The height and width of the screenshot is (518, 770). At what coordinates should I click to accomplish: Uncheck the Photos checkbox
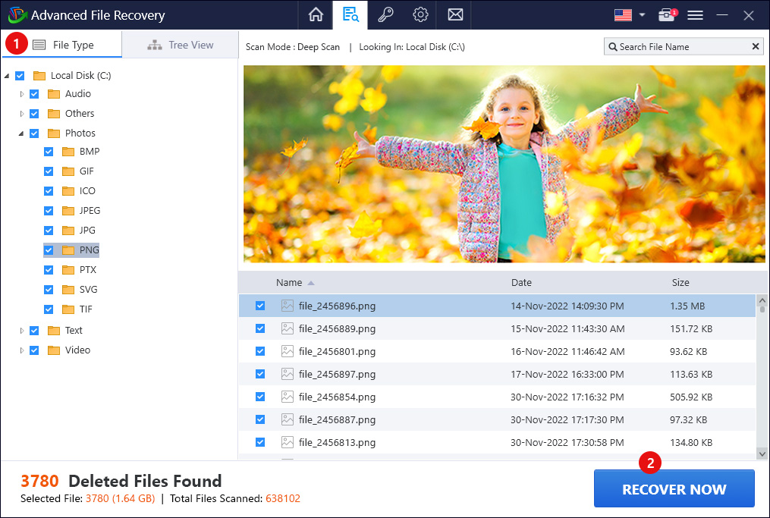click(34, 133)
